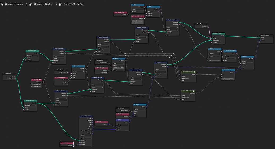
Task: Click the group icon on lower PointToFaceCorner node
Action: click(x=193, y=91)
